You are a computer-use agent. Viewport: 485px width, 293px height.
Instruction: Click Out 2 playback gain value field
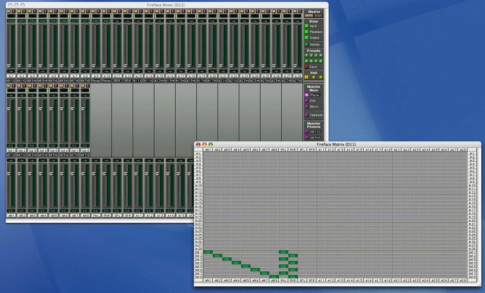21,145
